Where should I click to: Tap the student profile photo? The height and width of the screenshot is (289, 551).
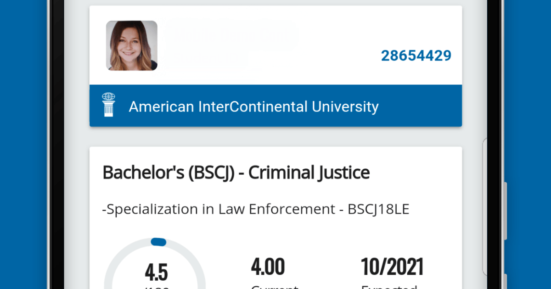132,46
